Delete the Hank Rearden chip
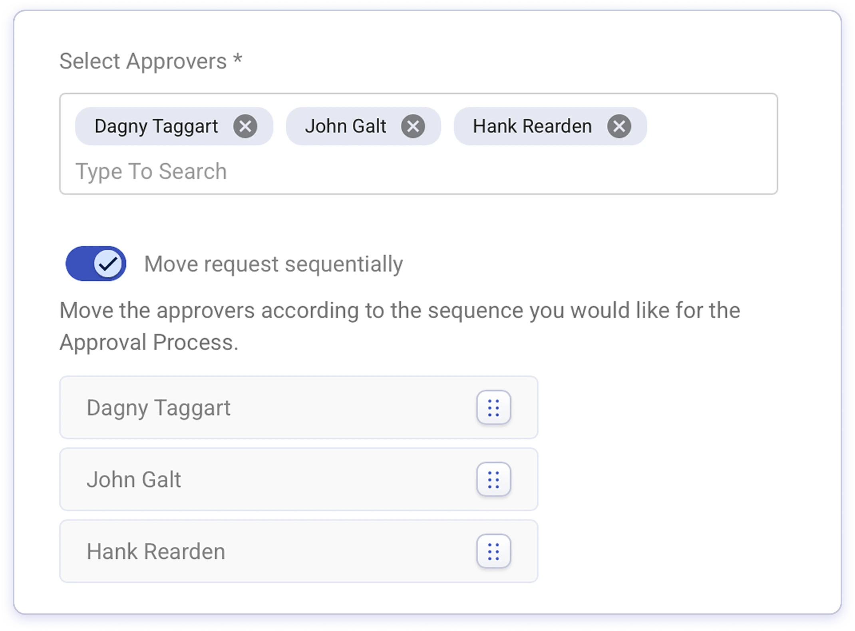This screenshot has height=631, width=855. coord(619,127)
